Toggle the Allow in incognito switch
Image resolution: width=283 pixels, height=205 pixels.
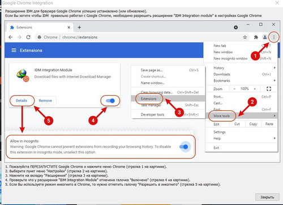(x=184, y=147)
